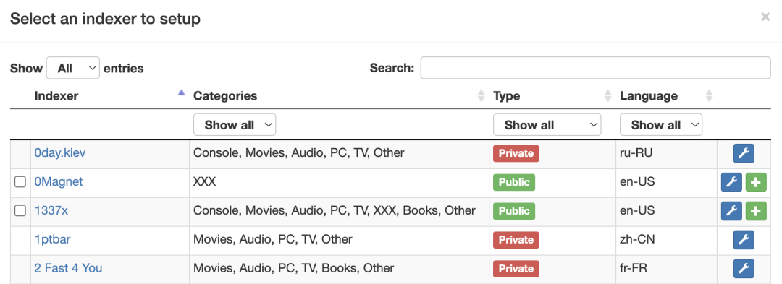
Task: Click the wrench configure icon for 0Magnet
Action: click(731, 183)
